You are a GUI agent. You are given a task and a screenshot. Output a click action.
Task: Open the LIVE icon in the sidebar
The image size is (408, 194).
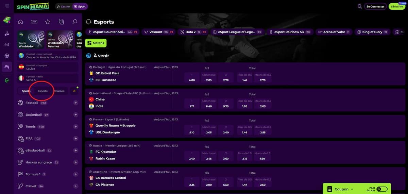(x=34, y=22)
